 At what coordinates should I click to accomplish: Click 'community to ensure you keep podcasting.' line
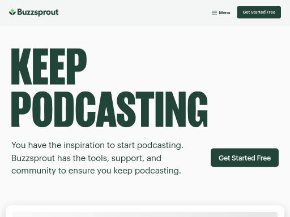coord(96,171)
